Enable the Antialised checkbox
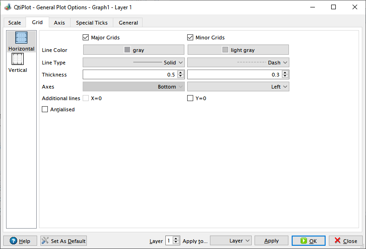Viewport: 366px width, 249px height. tap(45, 109)
